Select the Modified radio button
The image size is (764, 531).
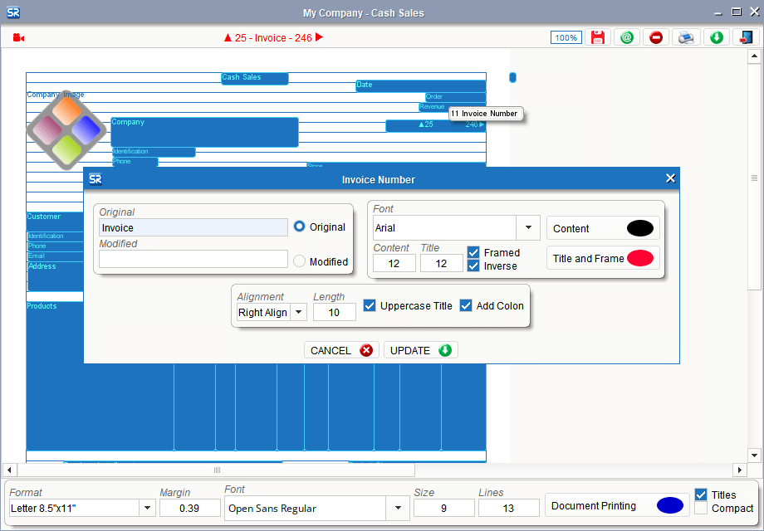300,261
